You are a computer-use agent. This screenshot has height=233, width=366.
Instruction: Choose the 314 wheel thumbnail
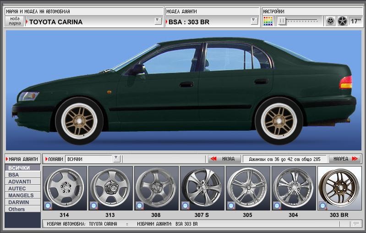[x=65, y=188]
